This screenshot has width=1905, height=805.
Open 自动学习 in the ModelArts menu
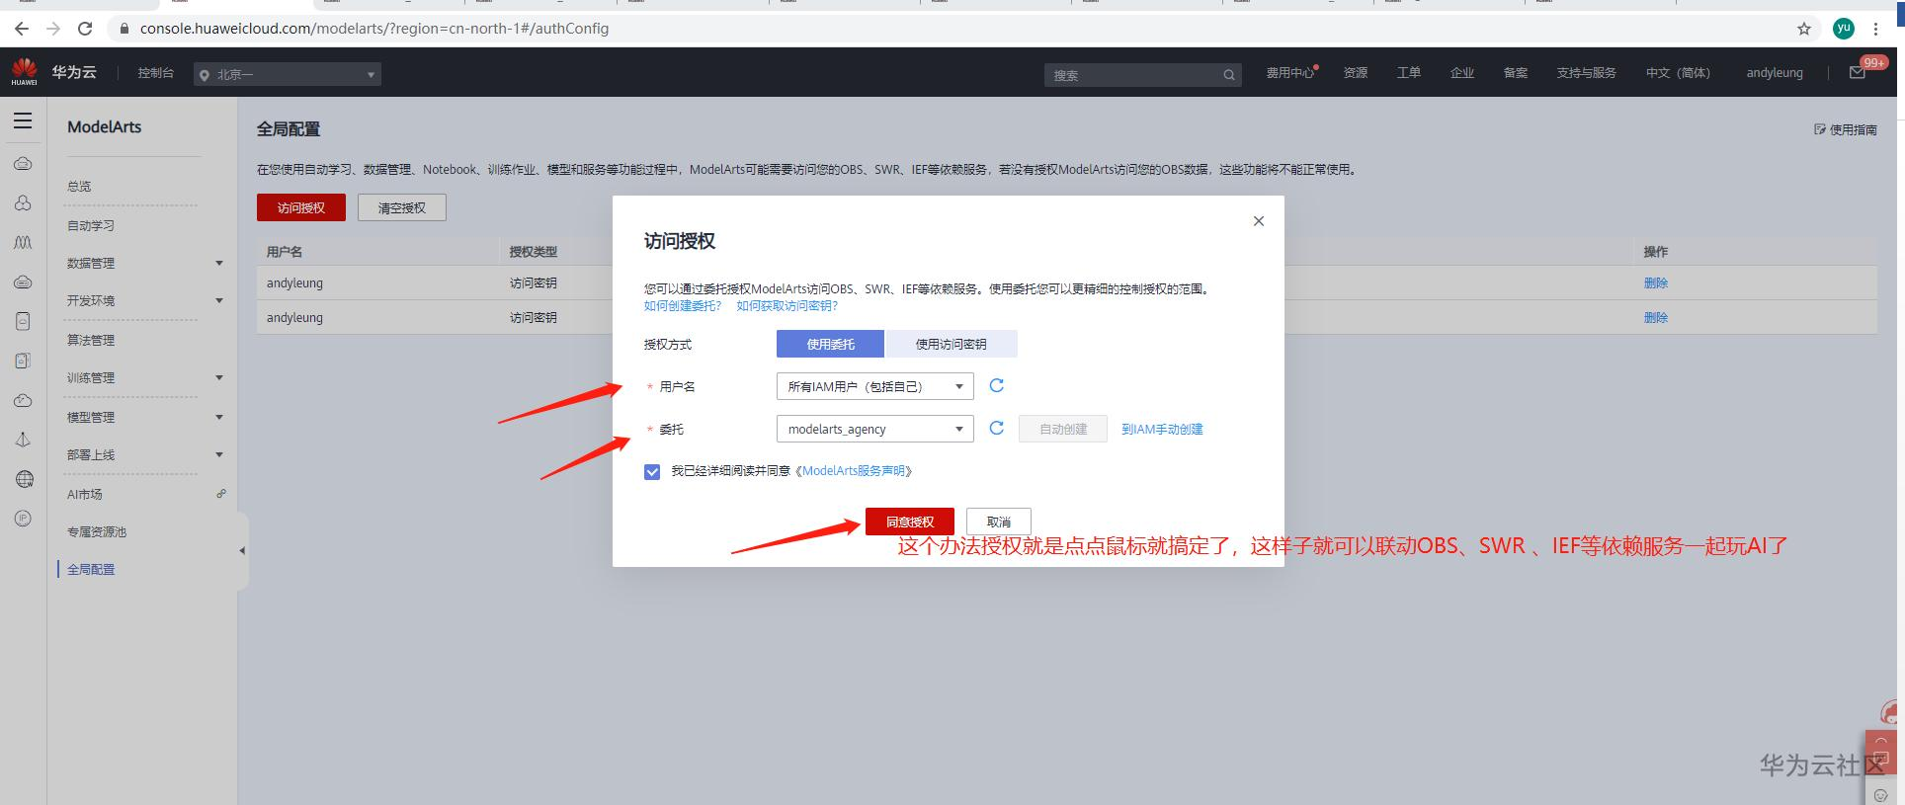(x=91, y=226)
